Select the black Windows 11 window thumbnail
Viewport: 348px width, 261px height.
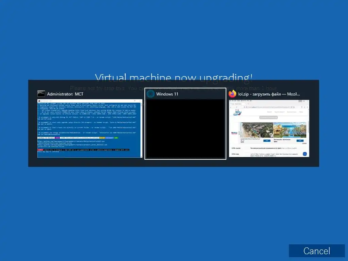pos(185,128)
